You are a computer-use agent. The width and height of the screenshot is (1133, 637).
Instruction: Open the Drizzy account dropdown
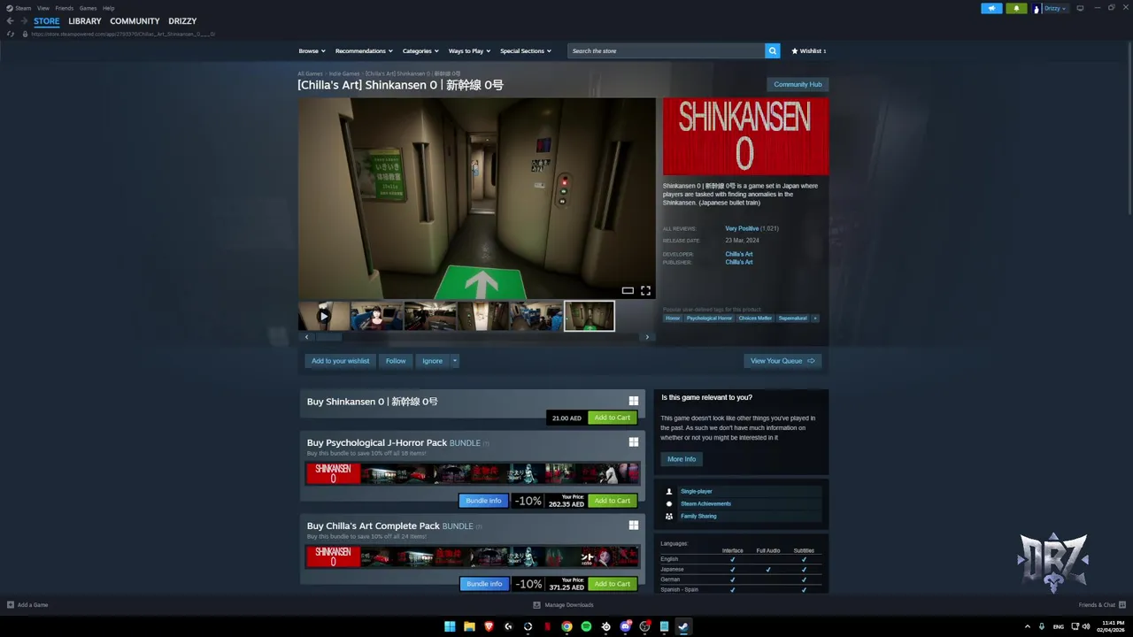(x=1055, y=8)
